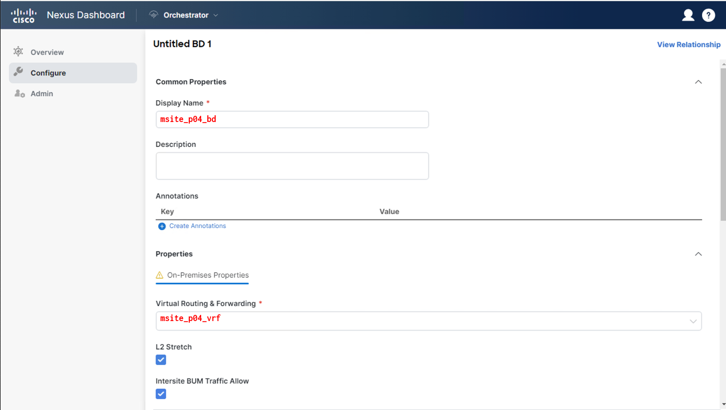The width and height of the screenshot is (726, 410).
Task: Click the Create Annotations link
Action: click(x=198, y=226)
